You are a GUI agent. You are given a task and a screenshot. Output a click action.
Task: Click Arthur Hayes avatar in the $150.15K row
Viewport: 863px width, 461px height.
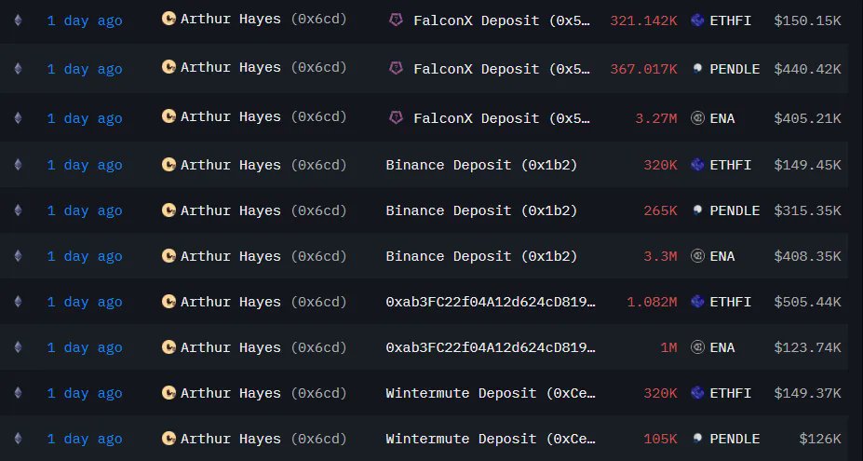[x=169, y=19]
